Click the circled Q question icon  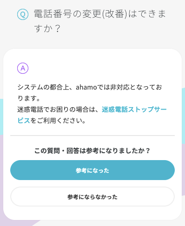click(x=23, y=14)
